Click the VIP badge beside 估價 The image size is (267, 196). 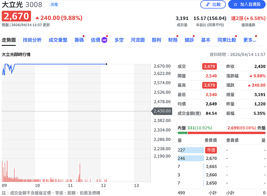click(104, 40)
